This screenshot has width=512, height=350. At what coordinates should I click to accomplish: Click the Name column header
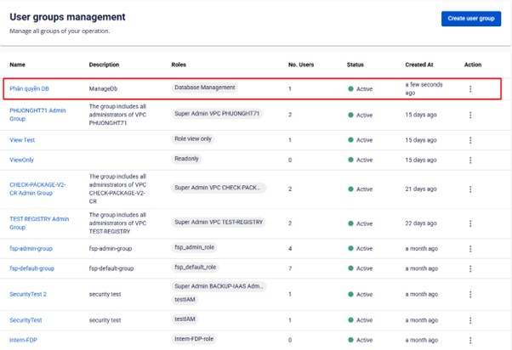tap(17, 65)
